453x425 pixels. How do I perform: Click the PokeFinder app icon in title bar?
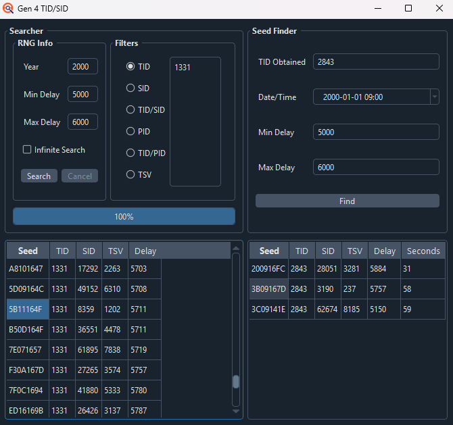8,8
